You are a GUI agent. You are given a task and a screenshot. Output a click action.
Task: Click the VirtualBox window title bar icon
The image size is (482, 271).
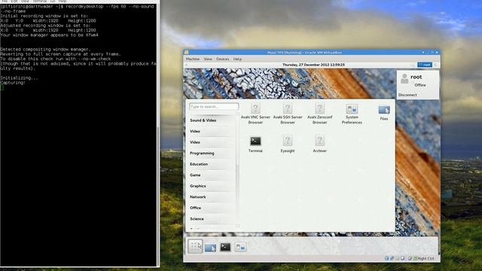187,53
